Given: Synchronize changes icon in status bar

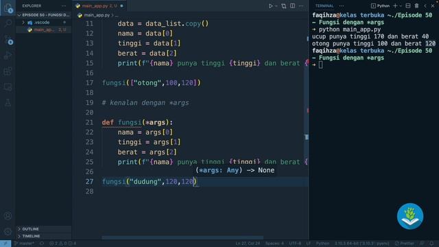Looking at the screenshot, I should coord(42,244).
